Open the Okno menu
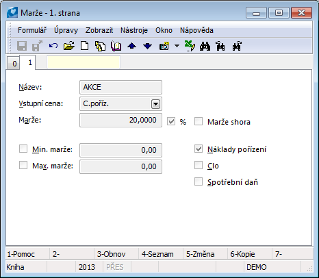The height and width of the screenshot is (278, 319). (x=164, y=30)
